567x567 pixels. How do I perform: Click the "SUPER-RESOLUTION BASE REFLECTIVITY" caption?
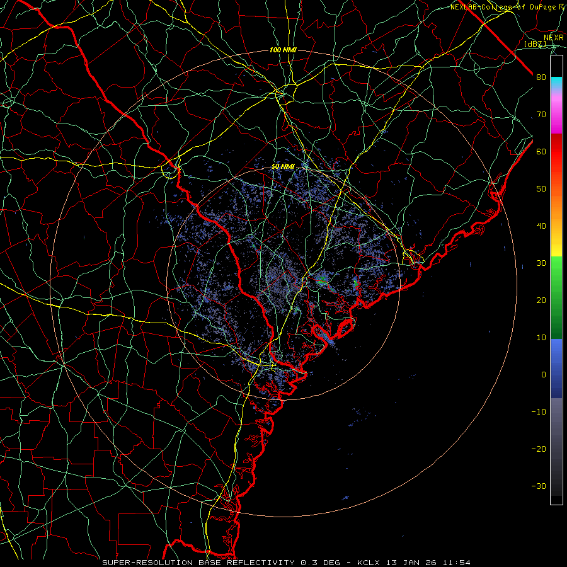click(198, 563)
